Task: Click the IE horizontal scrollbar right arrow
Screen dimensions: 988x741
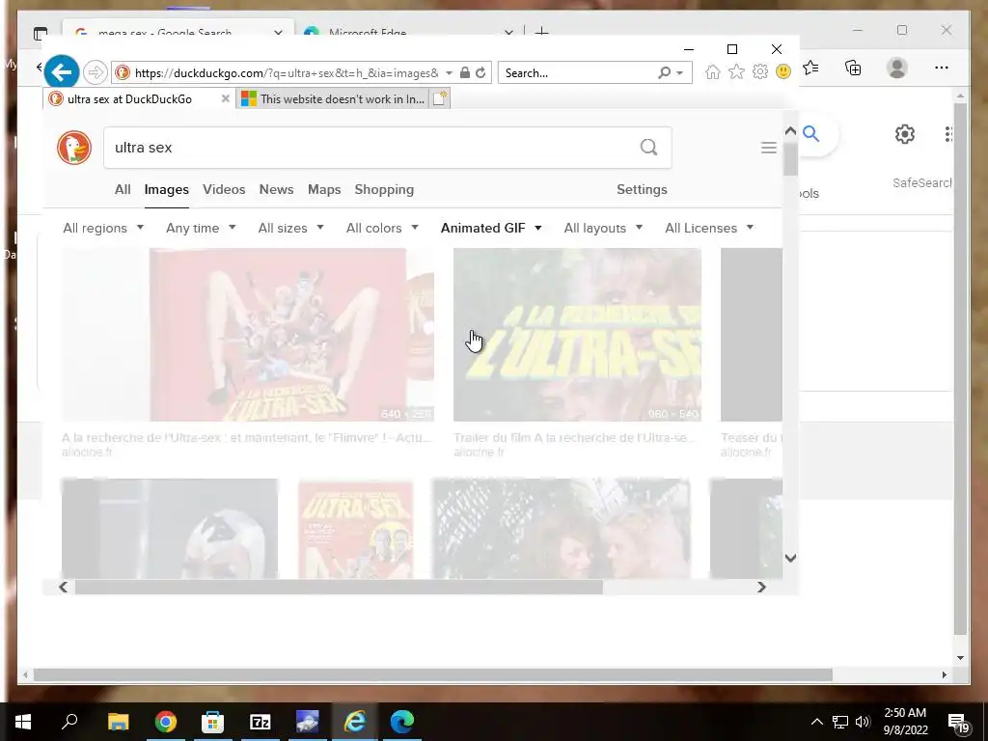Action: pyautogui.click(x=761, y=587)
